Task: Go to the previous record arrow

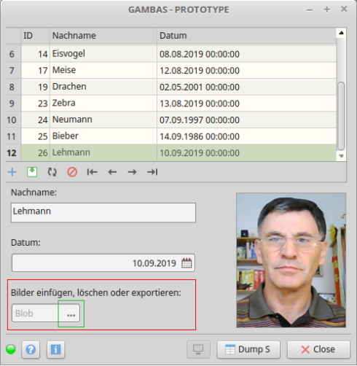Action: 112,172
